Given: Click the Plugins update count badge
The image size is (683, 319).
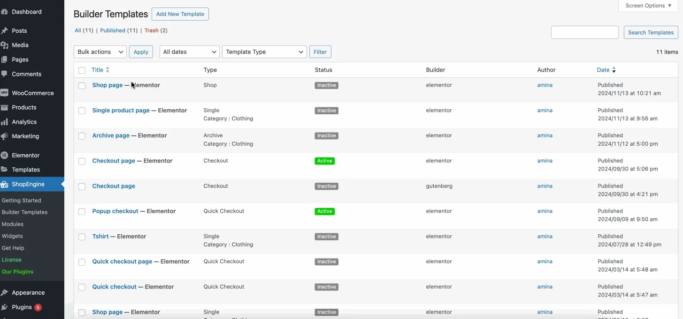Looking at the screenshot, I should [38, 308].
